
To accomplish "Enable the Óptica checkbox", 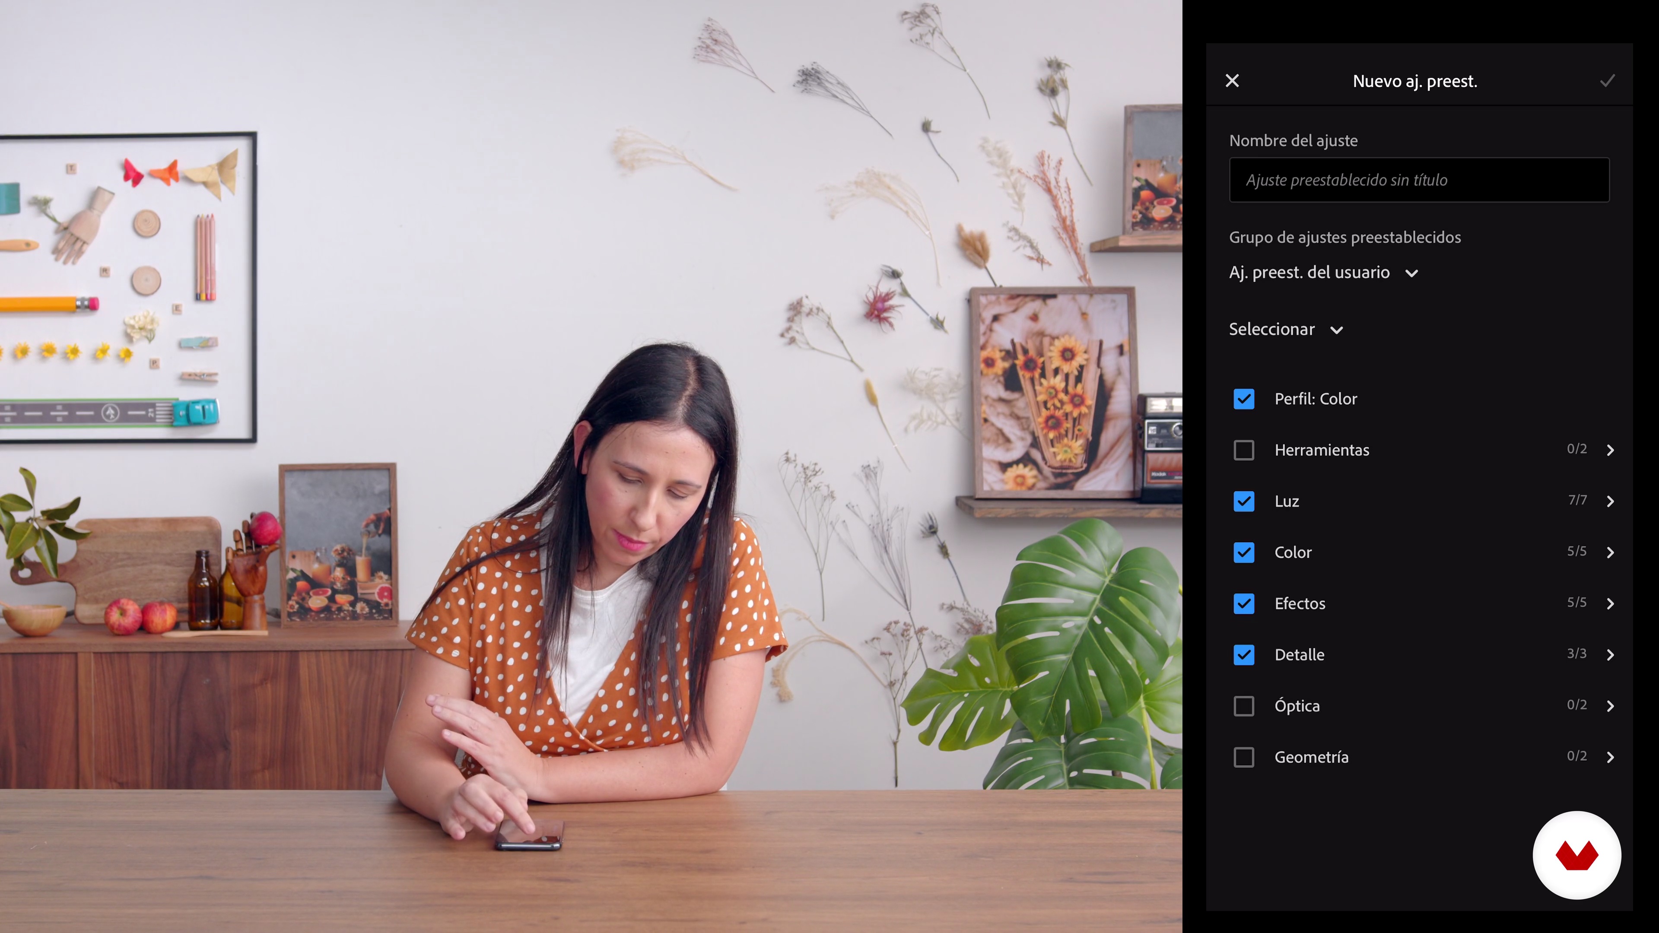I will [1244, 706].
